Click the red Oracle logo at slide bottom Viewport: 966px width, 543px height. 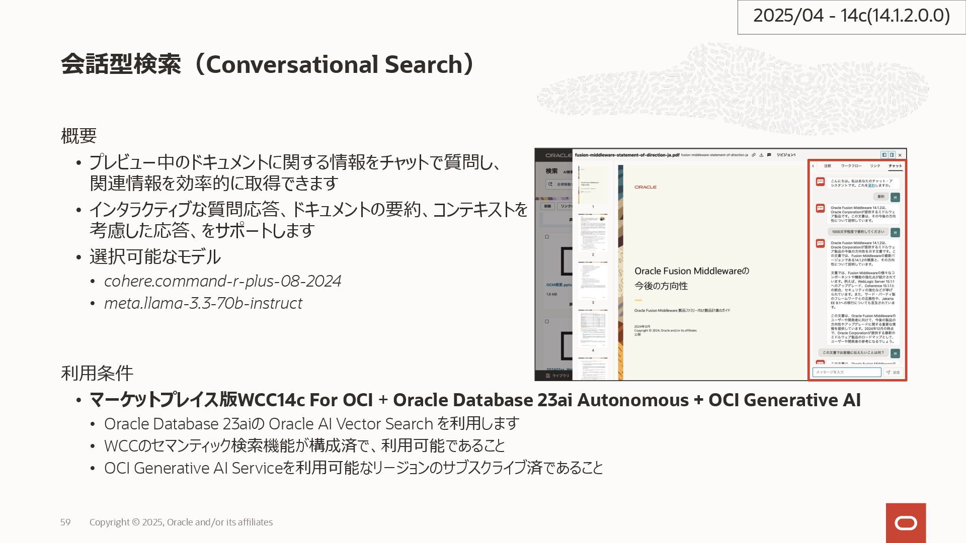click(x=906, y=523)
